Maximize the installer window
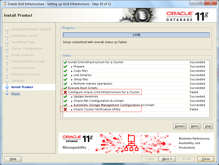 pyautogui.click(x=201, y=3)
